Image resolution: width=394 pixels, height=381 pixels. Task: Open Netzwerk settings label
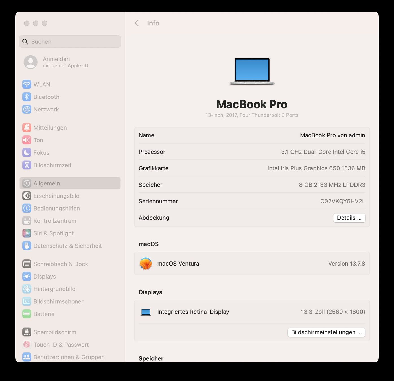(46, 109)
